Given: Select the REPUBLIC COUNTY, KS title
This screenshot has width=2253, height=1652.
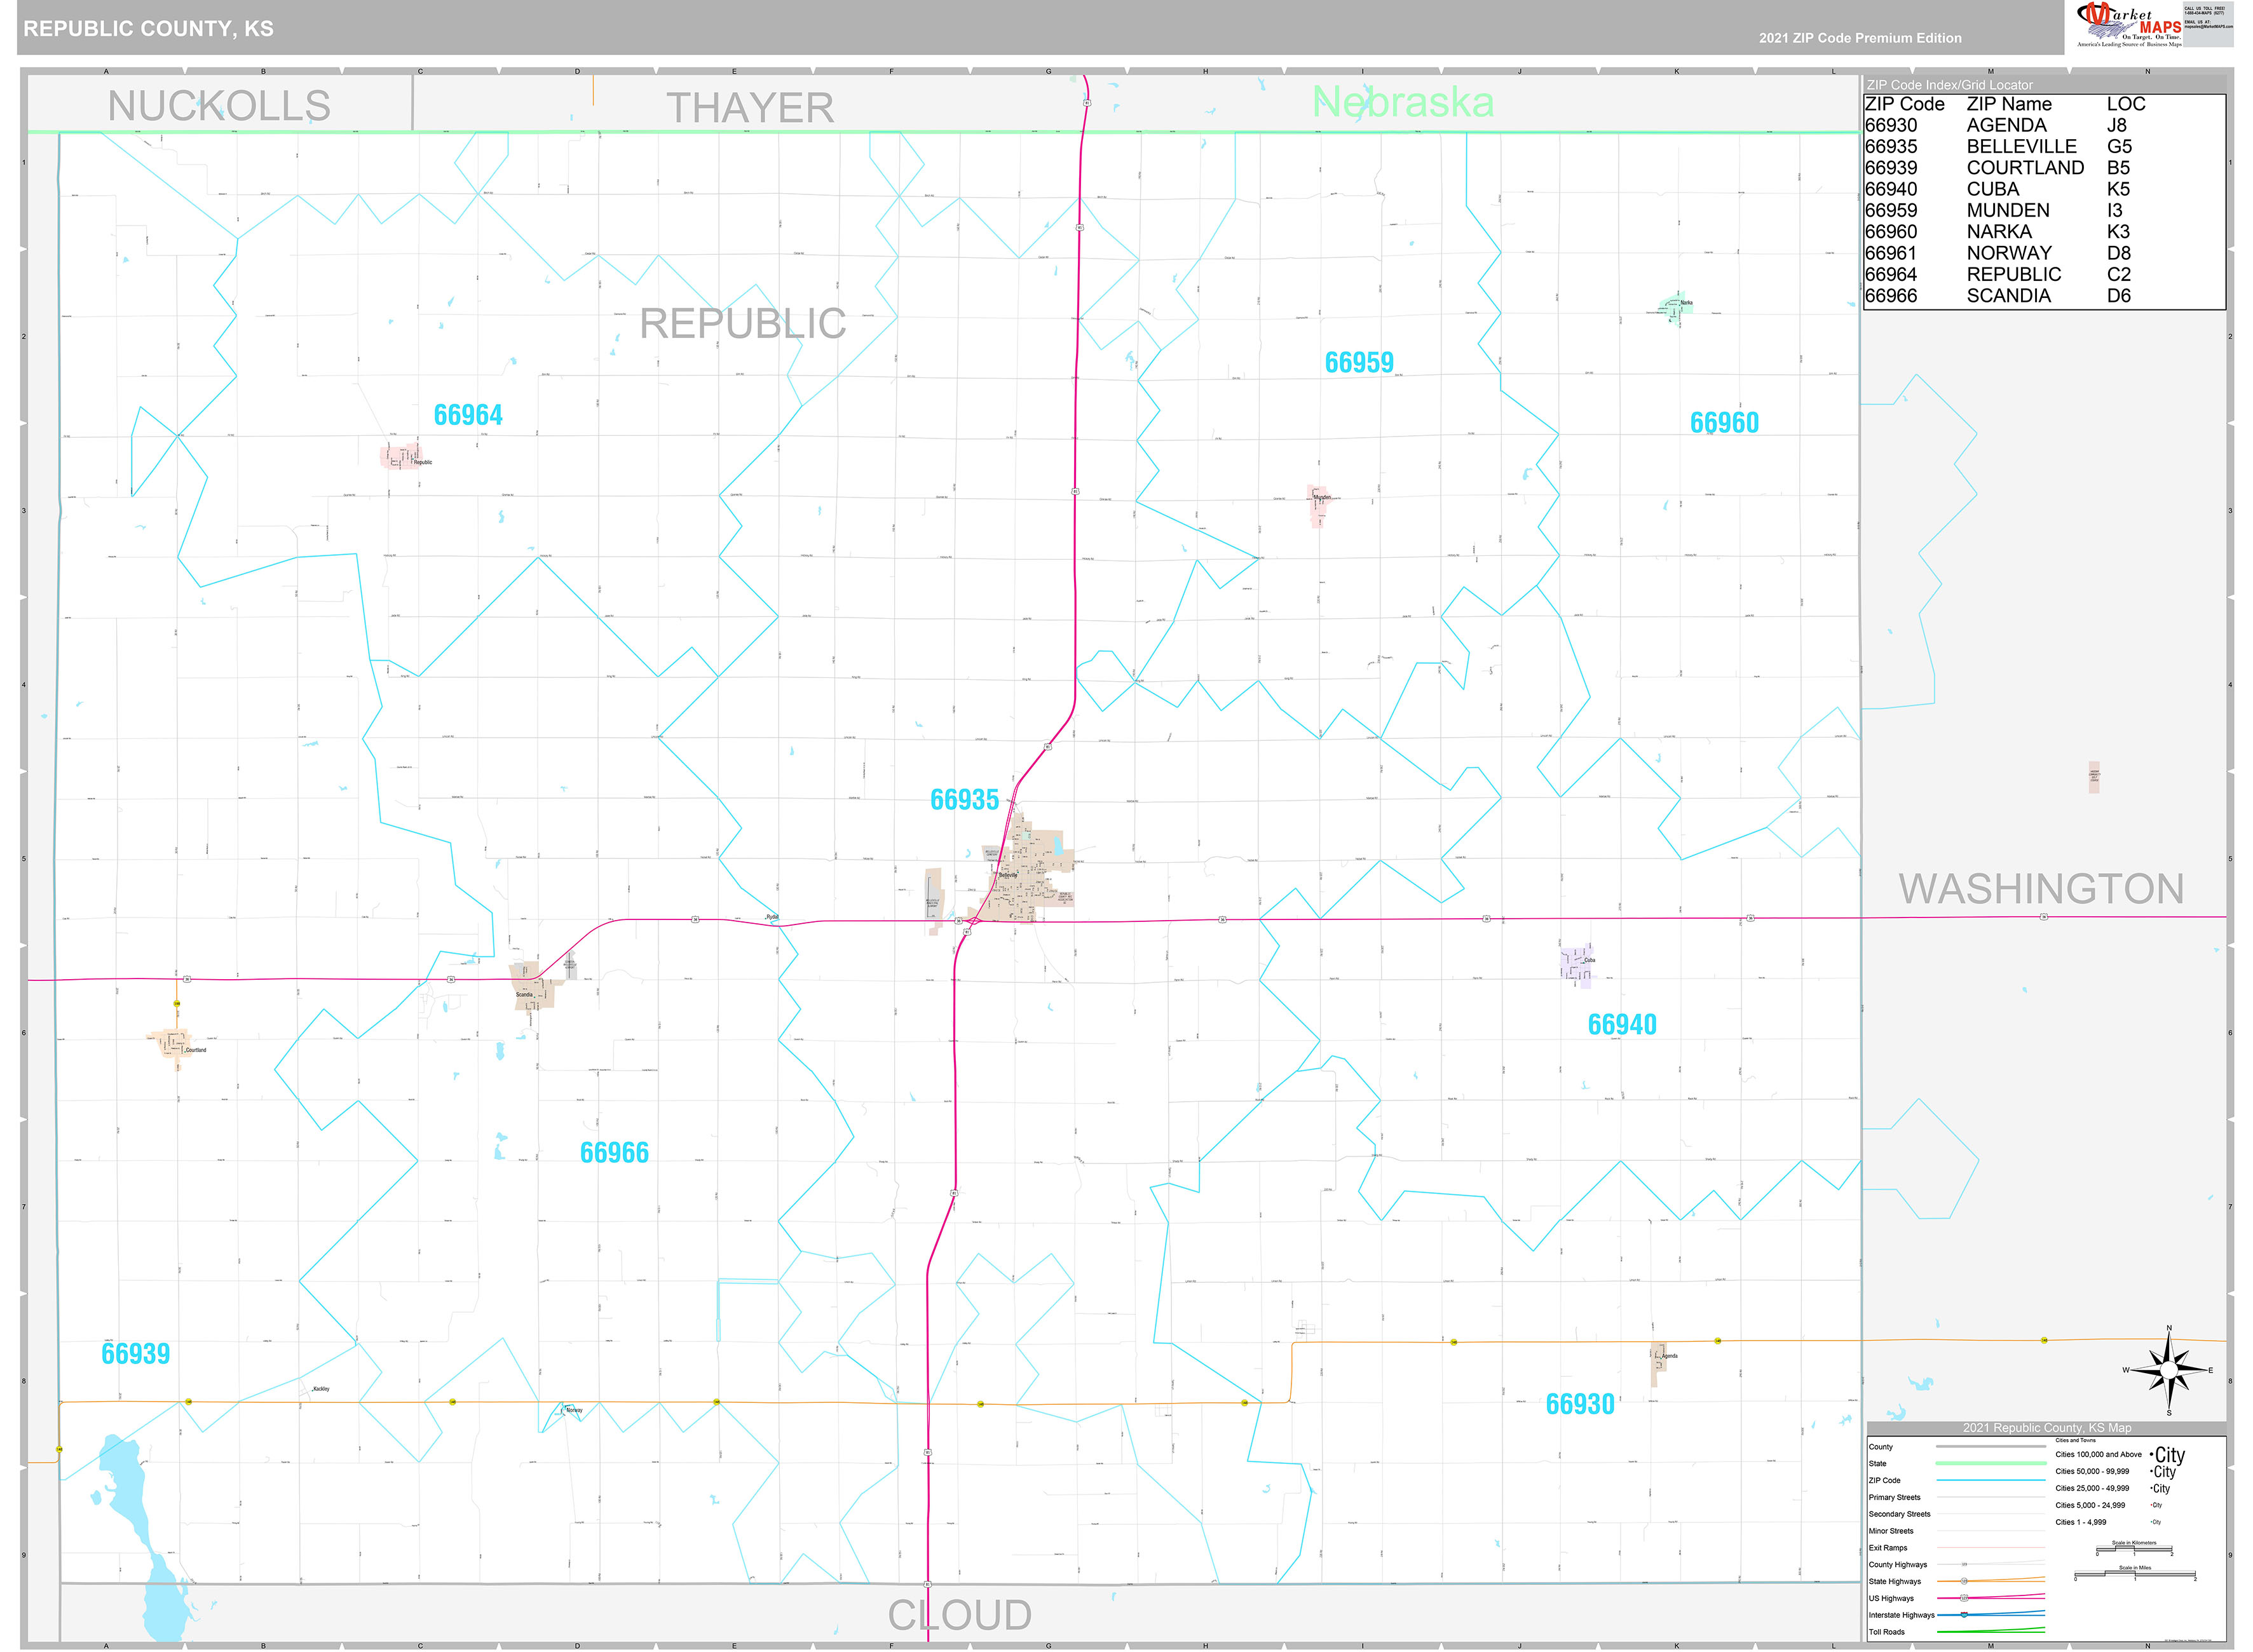Looking at the screenshot, I should (147, 29).
